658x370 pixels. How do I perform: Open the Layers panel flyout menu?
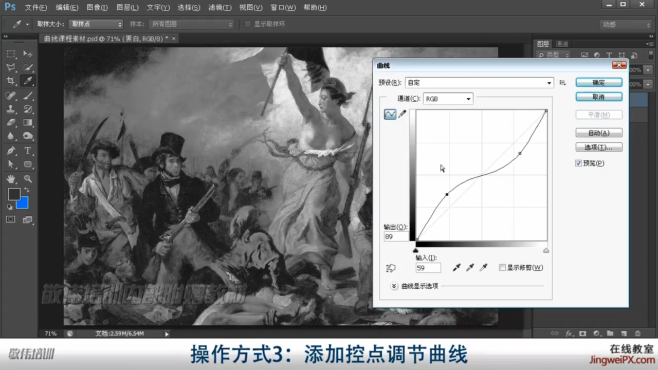coord(650,44)
